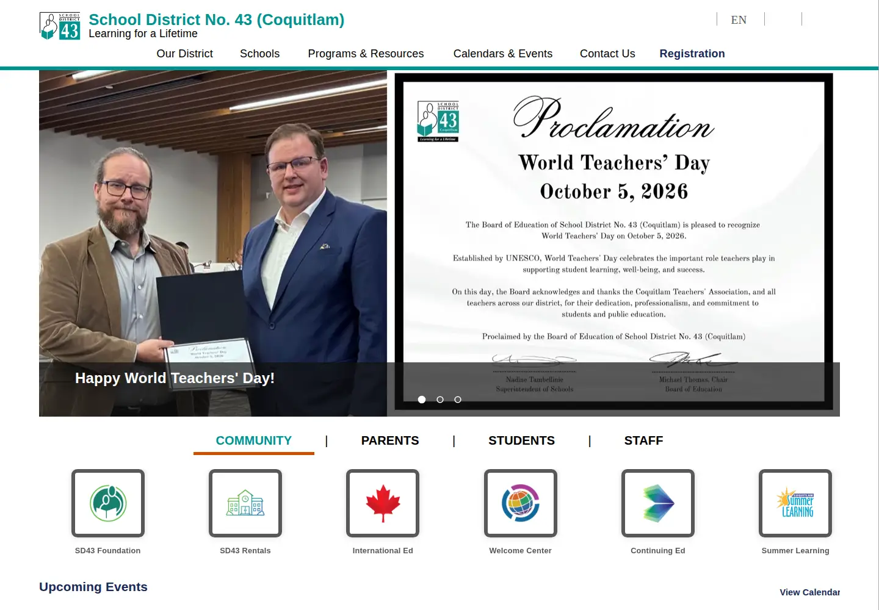
Task: Switch to the STUDENTS tab
Action: (x=521, y=440)
